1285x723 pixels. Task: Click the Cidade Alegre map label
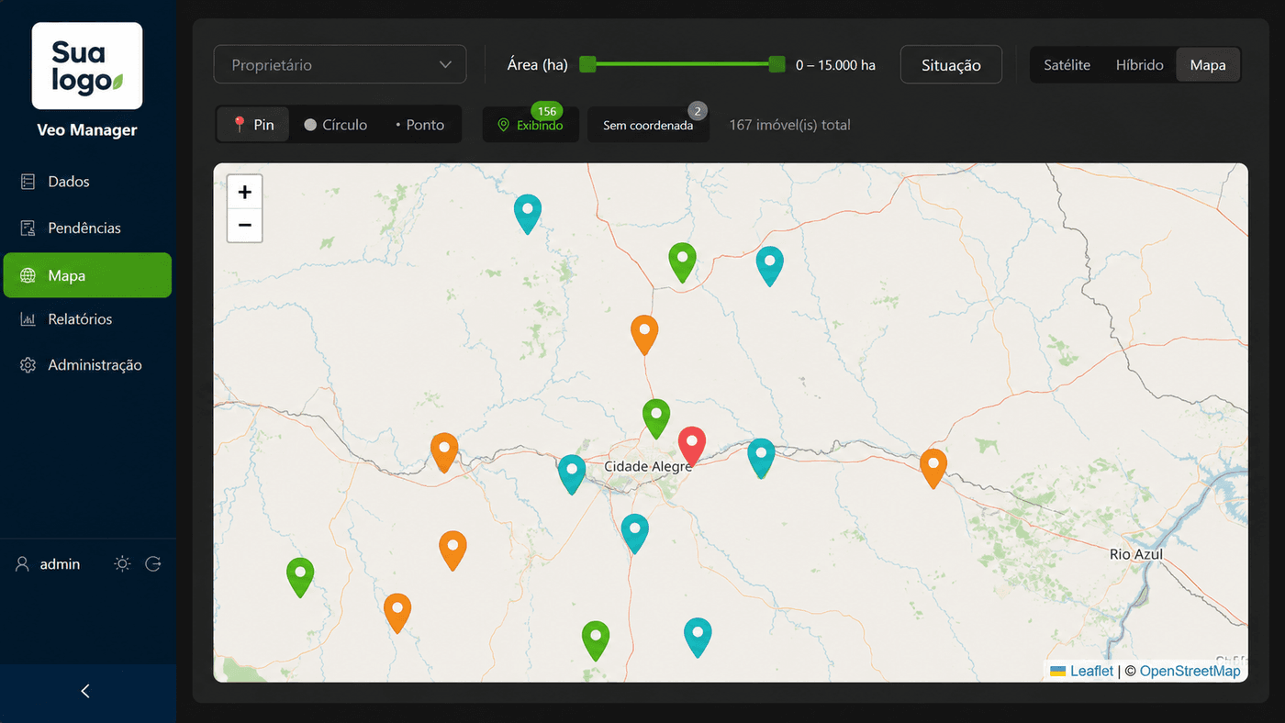(647, 467)
